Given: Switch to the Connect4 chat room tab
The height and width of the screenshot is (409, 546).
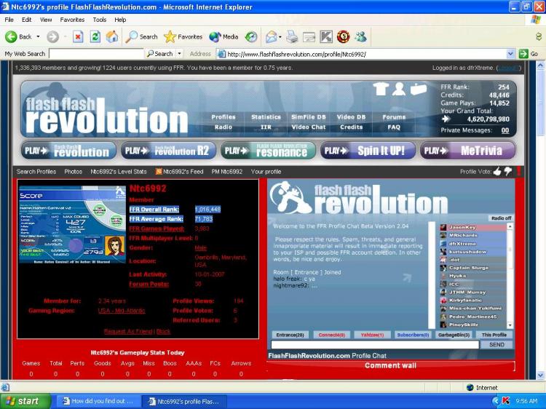Looking at the screenshot, I should [331, 335].
